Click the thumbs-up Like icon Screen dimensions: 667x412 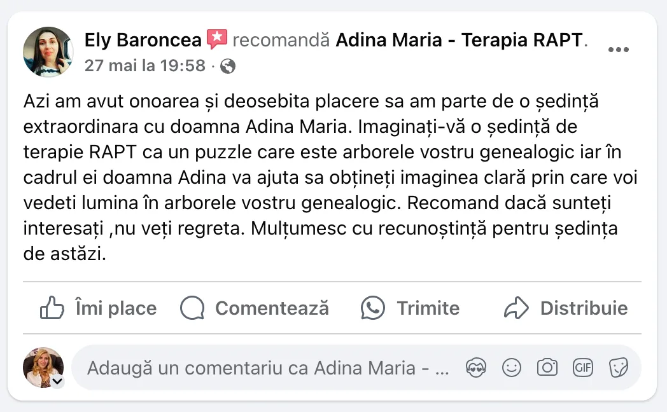[x=52, y=308]
